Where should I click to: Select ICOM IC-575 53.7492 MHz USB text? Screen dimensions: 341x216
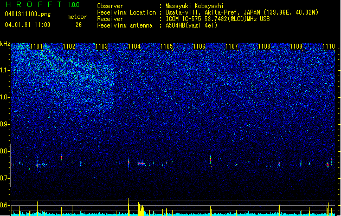pos(218,19)
